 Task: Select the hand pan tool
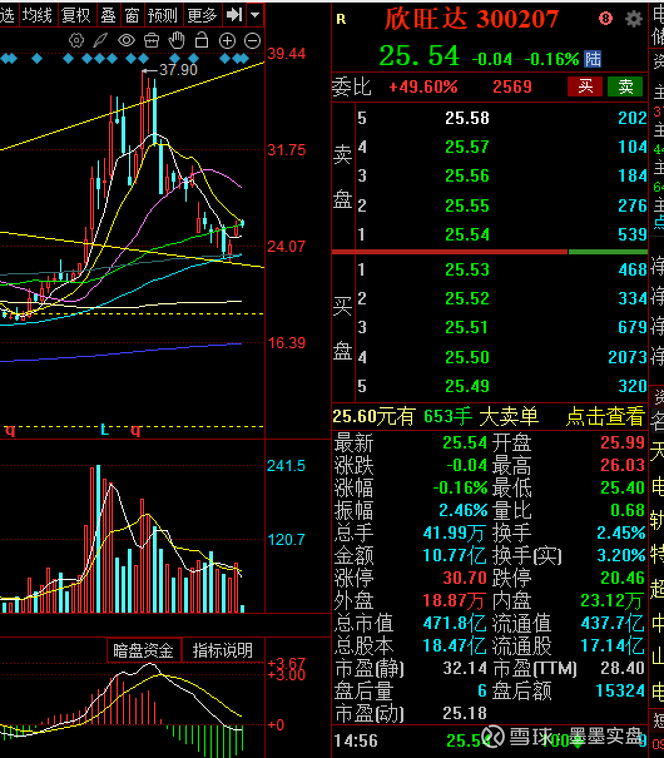tap(177, 41)
